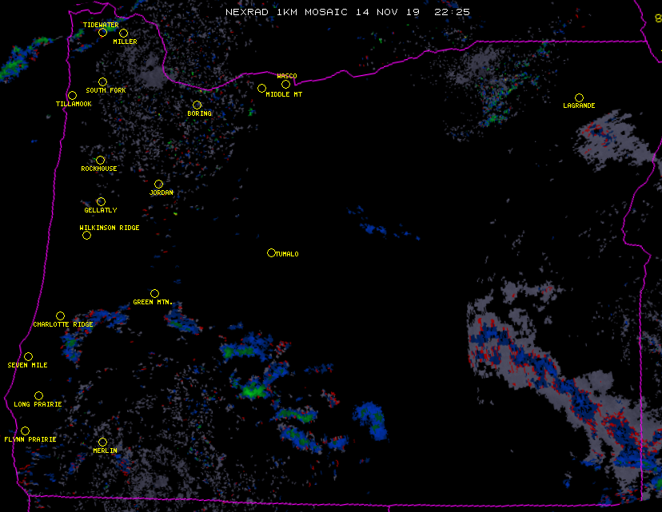Click the Long Prairie text label

click(x=38, y=405)
